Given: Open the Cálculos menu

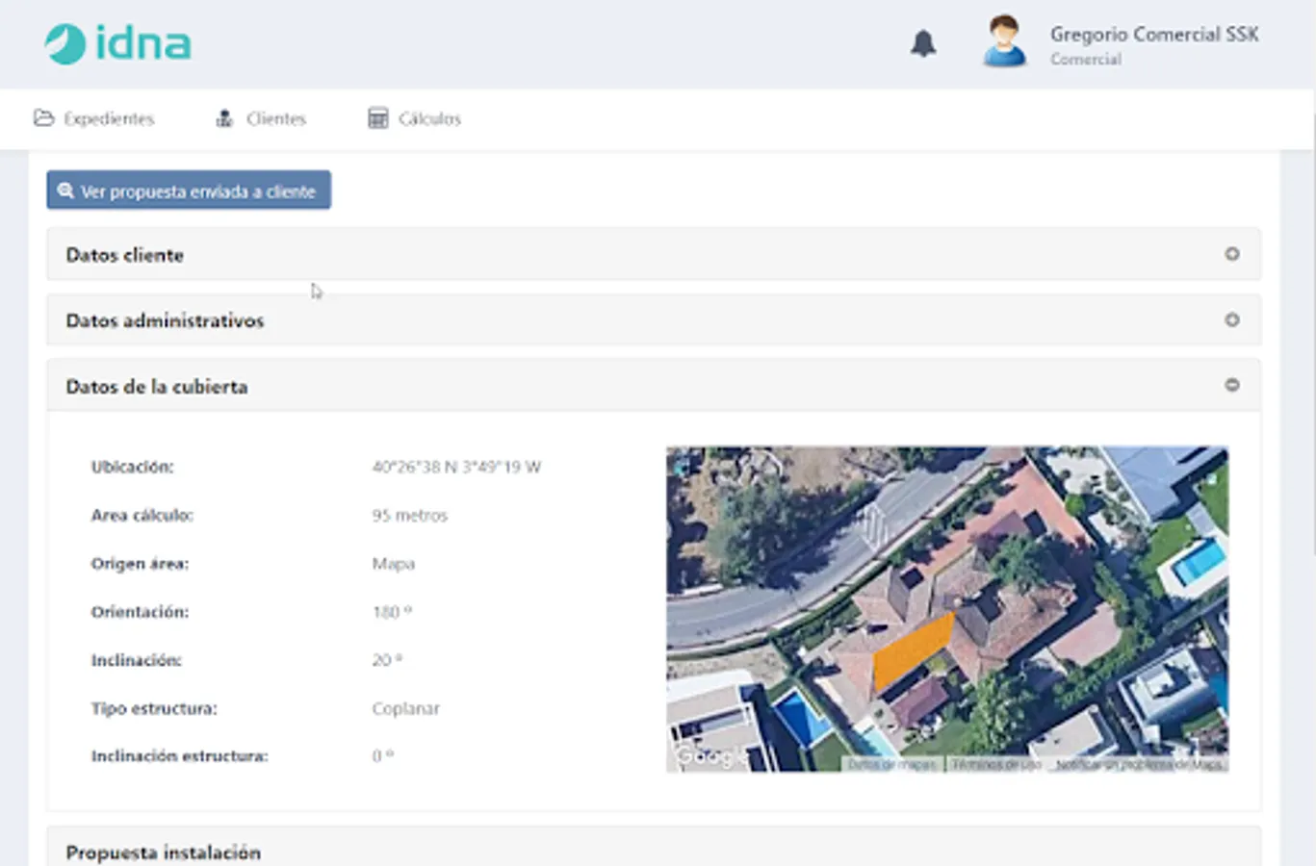Looking at the screenshot, I should pos(415,118).
